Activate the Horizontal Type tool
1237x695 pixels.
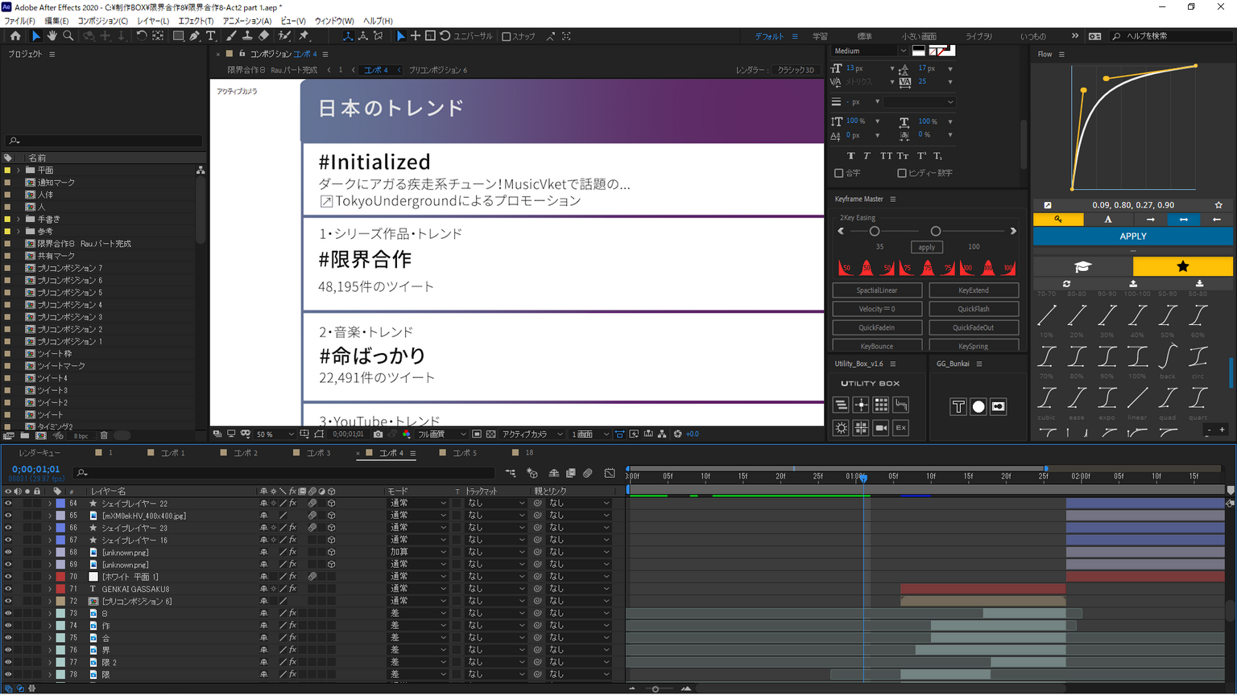coord(211,36)
